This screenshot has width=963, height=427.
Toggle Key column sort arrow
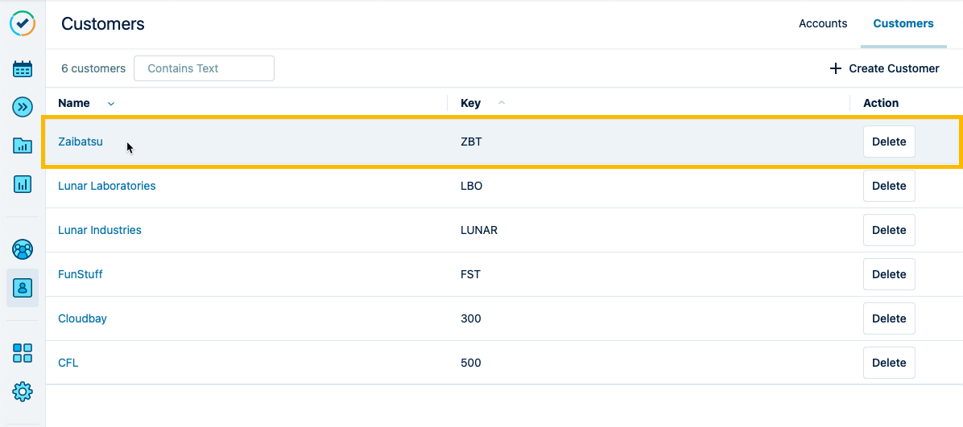pyautogui.click(x=502, y=103)
